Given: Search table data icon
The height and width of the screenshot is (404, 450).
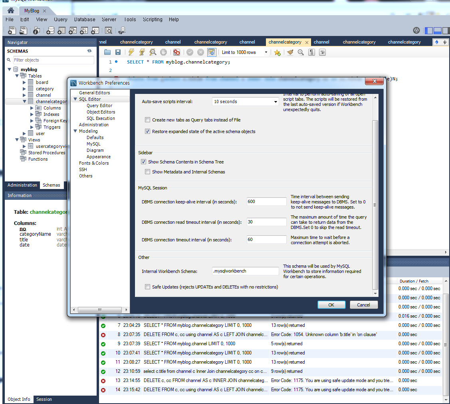Looking at the screenshot, I should pos(109,30).
